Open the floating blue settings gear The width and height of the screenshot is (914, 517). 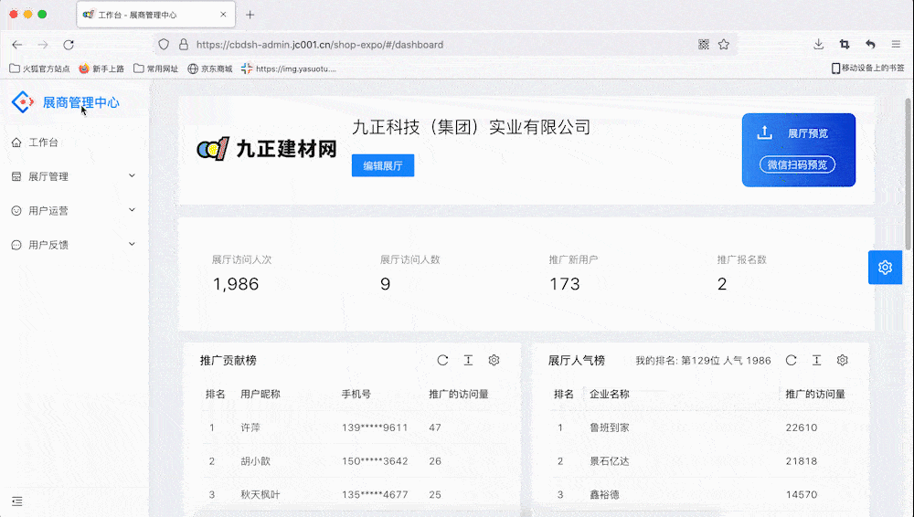(x=884, y=268)
